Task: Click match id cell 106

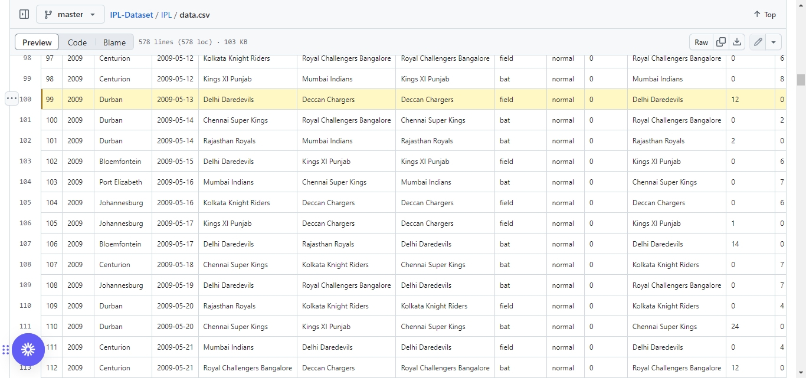Action: point(52,244)
